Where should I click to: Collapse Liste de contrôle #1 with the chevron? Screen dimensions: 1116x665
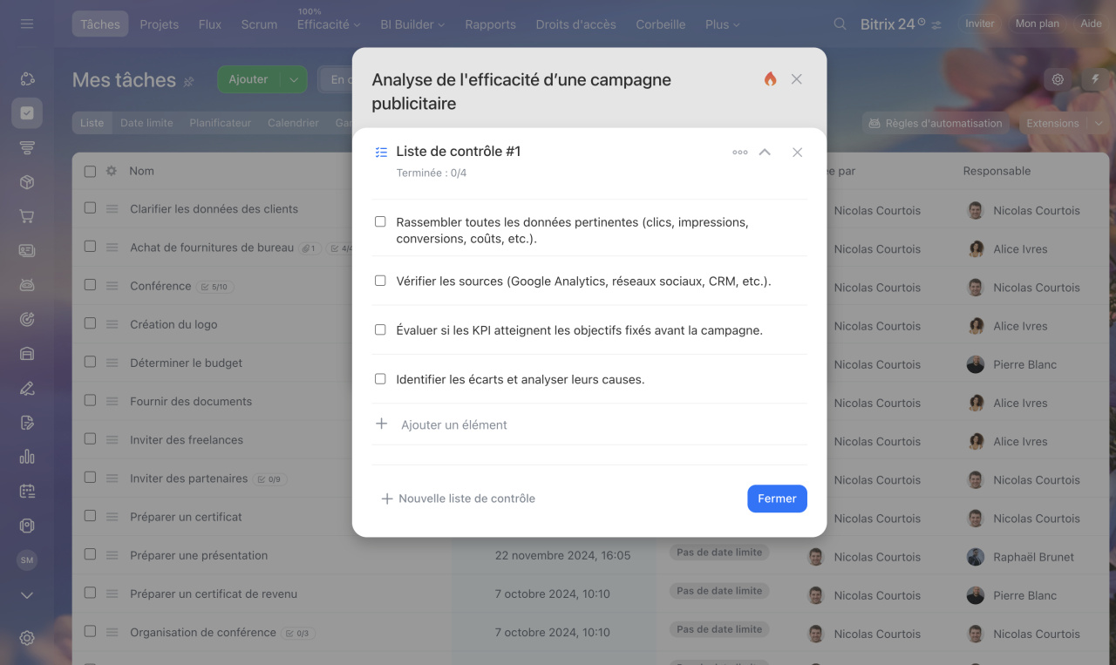coord(765,152)
